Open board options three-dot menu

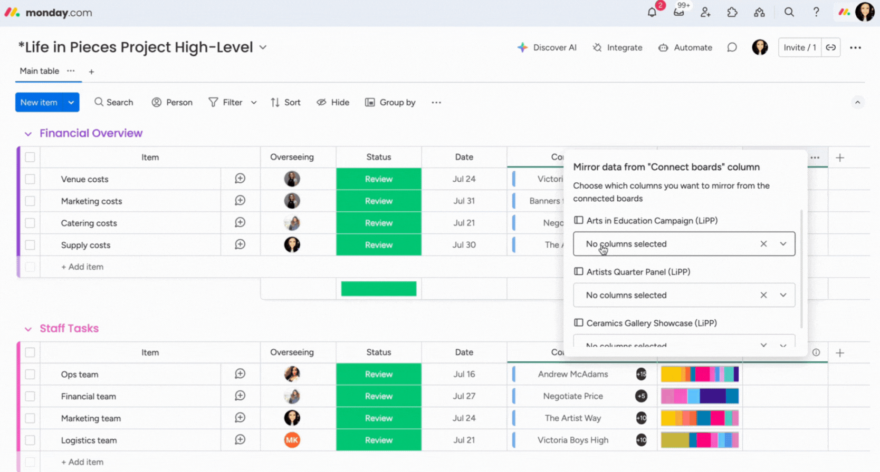click(855, 47)
